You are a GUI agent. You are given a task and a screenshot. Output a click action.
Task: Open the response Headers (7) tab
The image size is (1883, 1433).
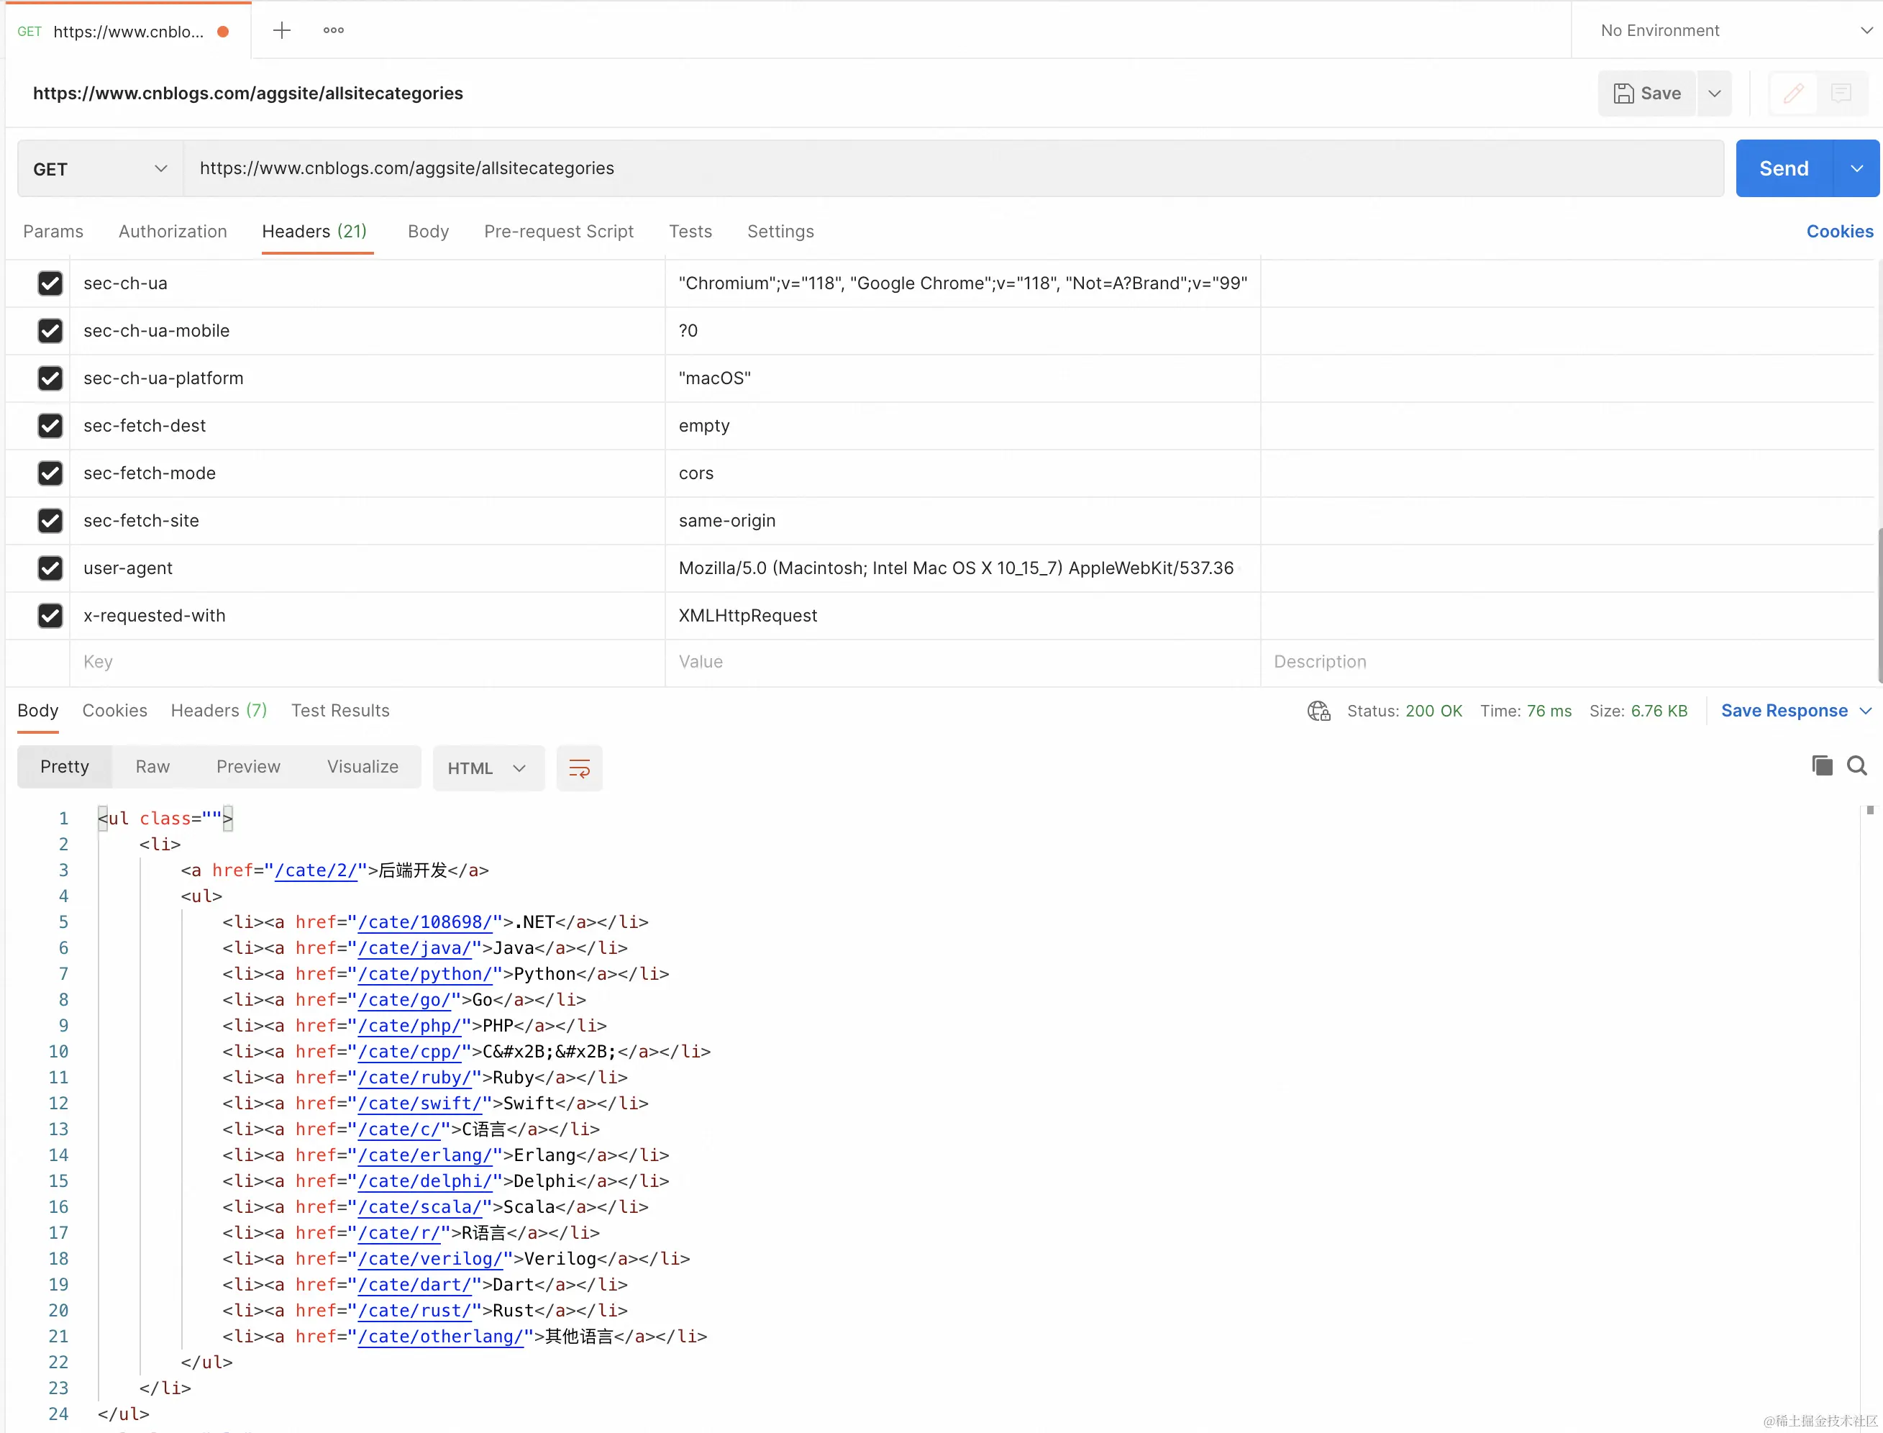point(219,711)
